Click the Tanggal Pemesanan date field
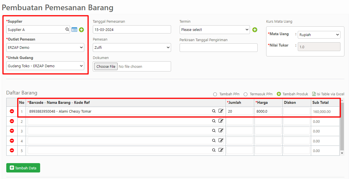The width and height of the screenshot is (349, 179). 132,30
